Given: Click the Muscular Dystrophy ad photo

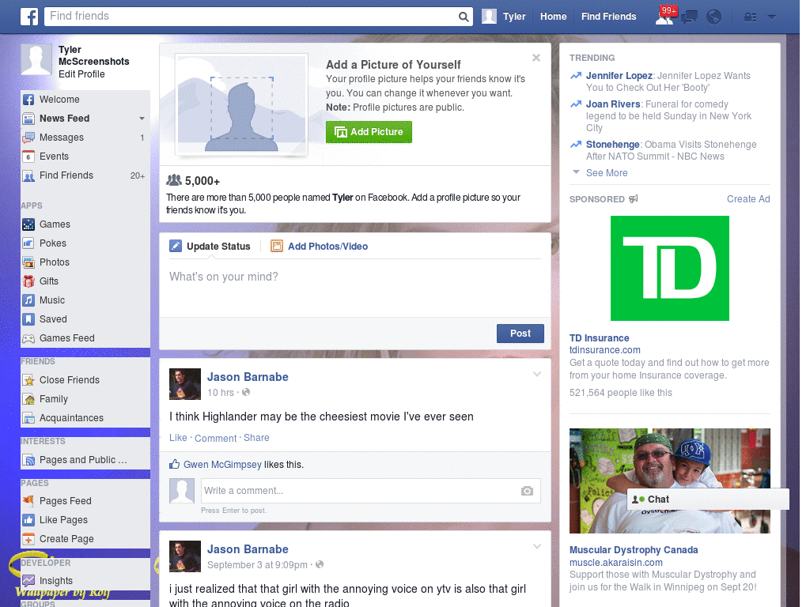Looking at the screenshot, I should [669, 481].
